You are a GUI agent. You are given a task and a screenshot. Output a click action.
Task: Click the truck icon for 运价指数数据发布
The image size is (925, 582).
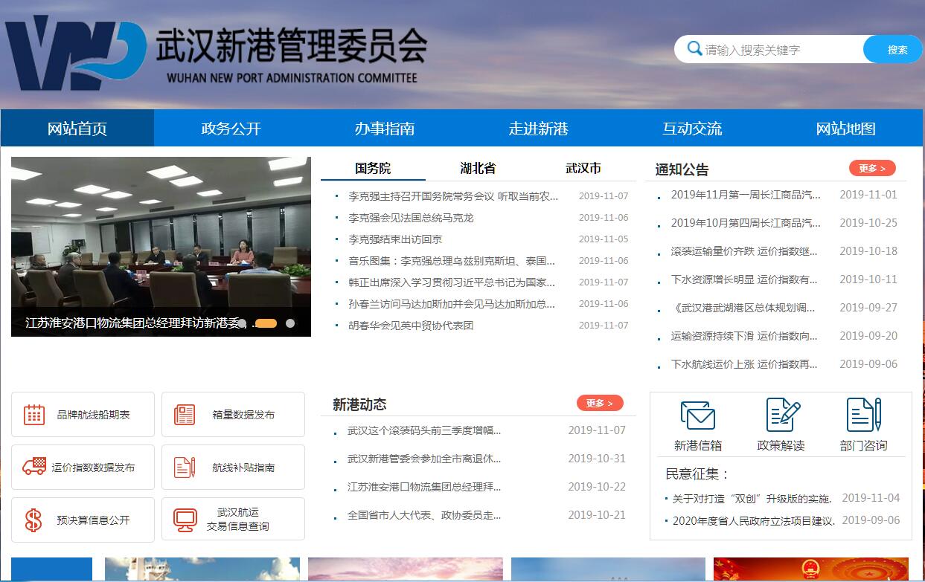pos(34,467)
